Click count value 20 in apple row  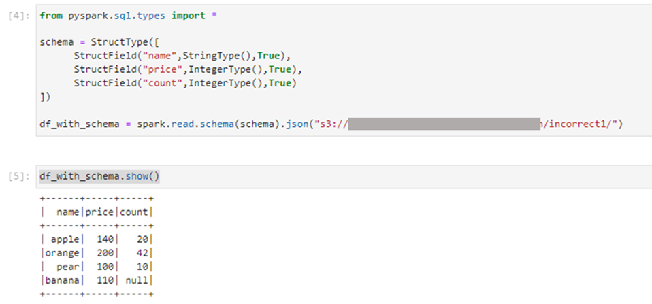(142, 239)
